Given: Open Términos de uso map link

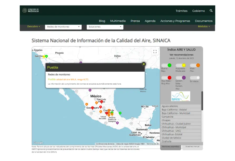Looking at the screenshot, I should [x=153, y=144].
